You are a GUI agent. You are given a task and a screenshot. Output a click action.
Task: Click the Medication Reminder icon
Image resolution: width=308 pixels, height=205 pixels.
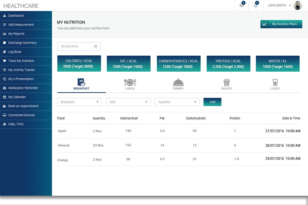click(5, 88)
